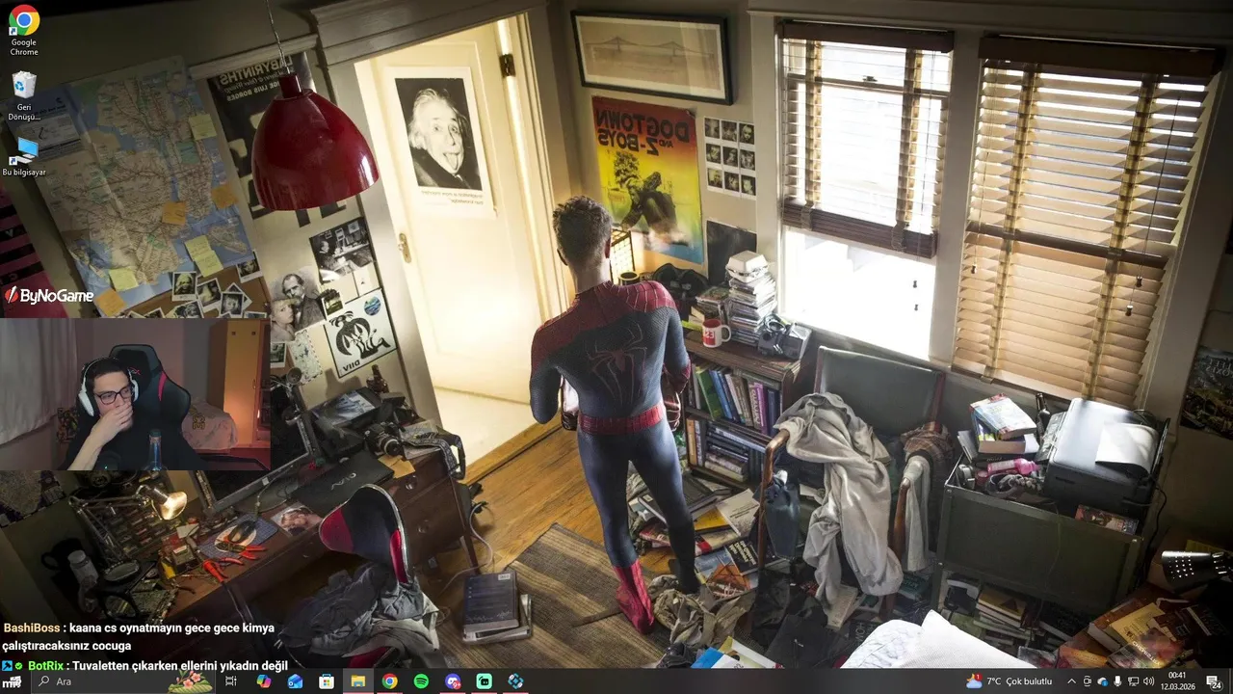Launch Copilot from the taskbar

coord(263,681)
